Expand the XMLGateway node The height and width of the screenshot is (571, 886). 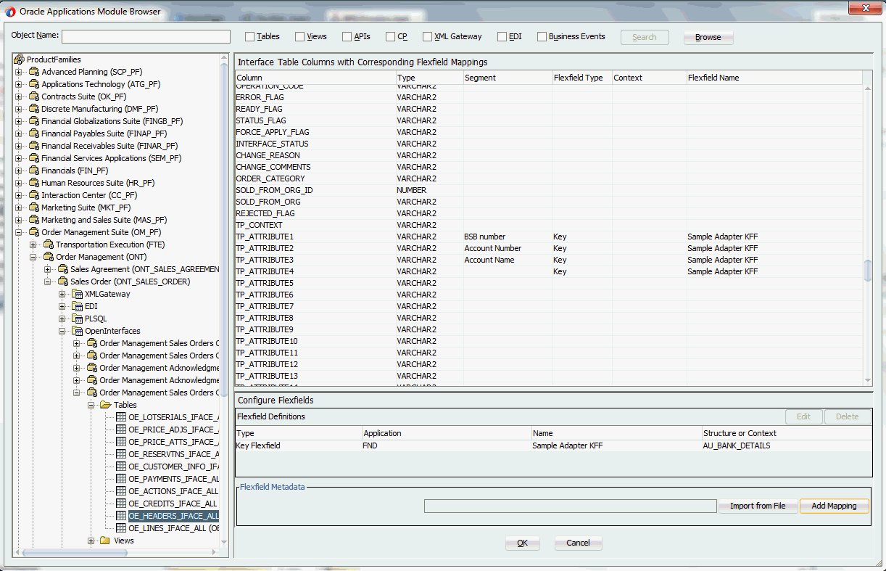[62, 294]
